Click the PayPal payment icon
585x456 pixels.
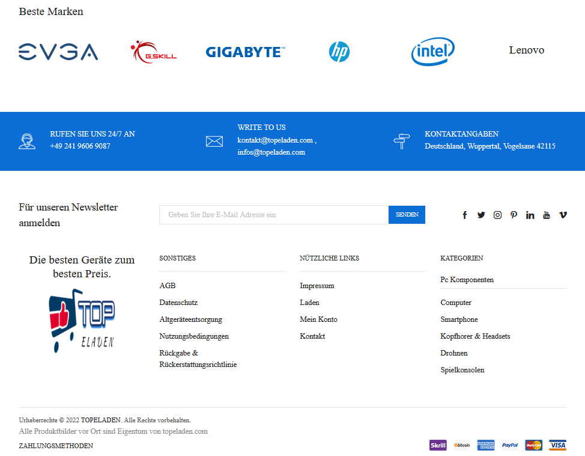click(x=510, y=445)
